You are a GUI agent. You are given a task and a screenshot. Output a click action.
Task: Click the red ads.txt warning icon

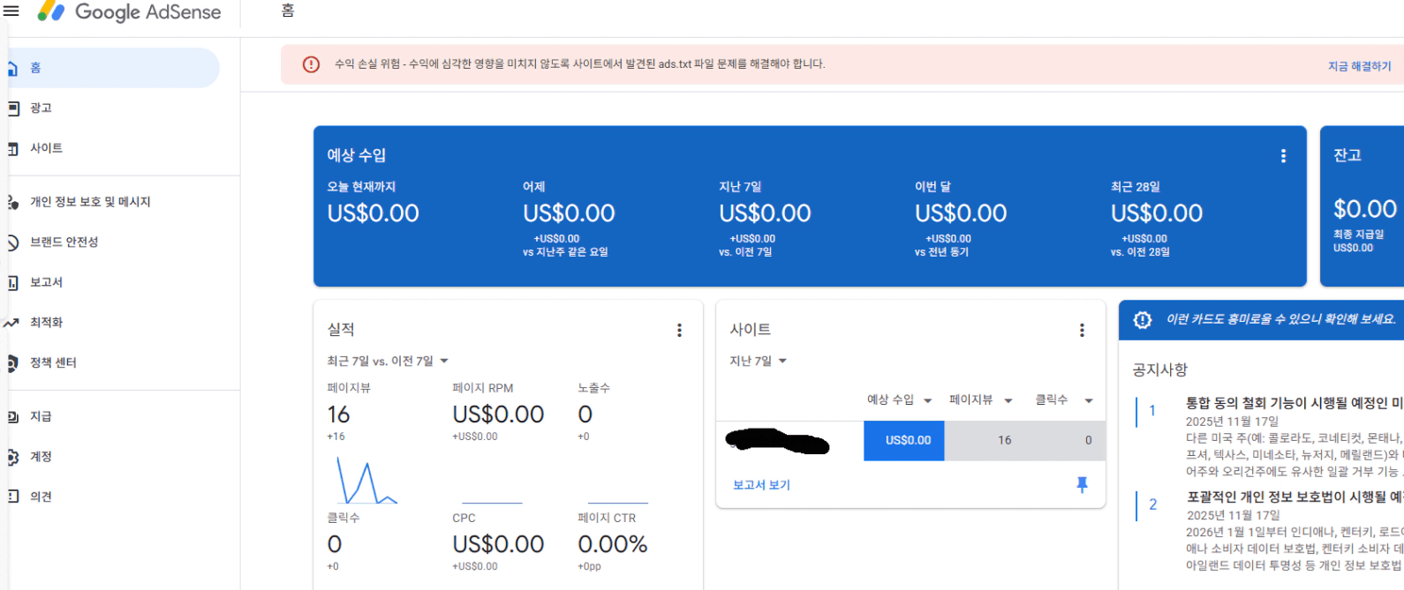311,64
